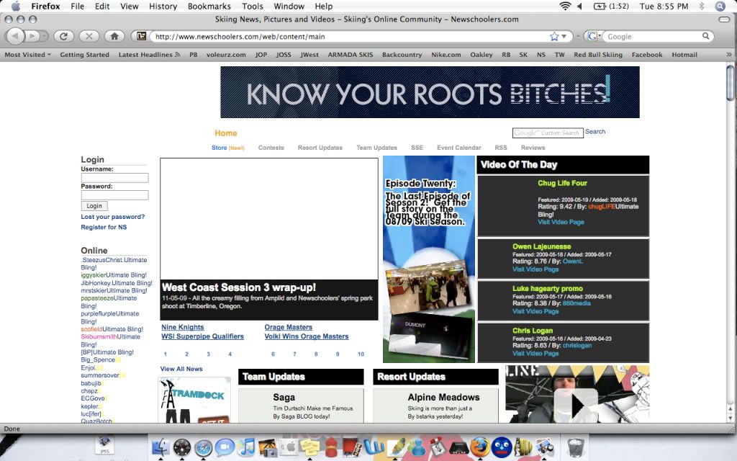Open iTunes from the dock
Screen dimensions: 737x461
(246, 447)
